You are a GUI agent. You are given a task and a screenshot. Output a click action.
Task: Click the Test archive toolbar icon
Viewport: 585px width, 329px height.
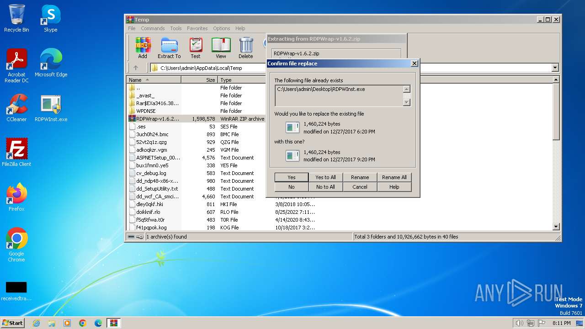coord(196,48)
